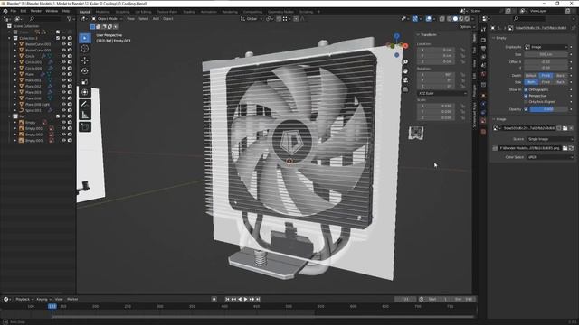Reload the image file icon
Image resolution: width=579 pixels, height=325 pixels.
coord(571,148)
